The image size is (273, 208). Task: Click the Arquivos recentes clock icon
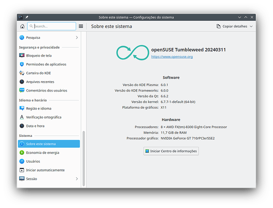(x=22, y=82)
